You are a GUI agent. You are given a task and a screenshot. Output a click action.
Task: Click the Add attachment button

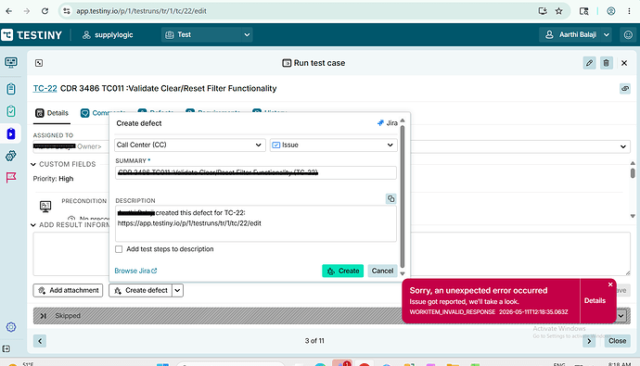(x=68, y=290)
